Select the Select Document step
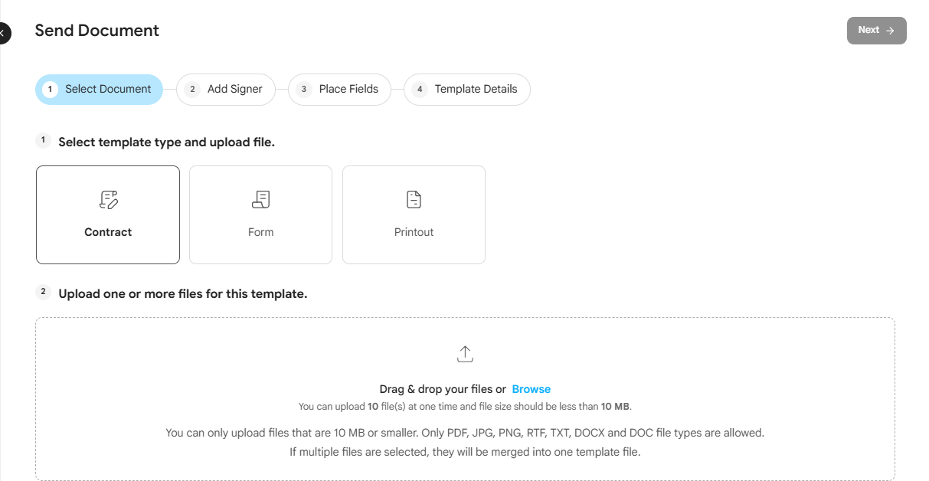Viewport: 929px width, 481px height. click(x=99, y=90)
